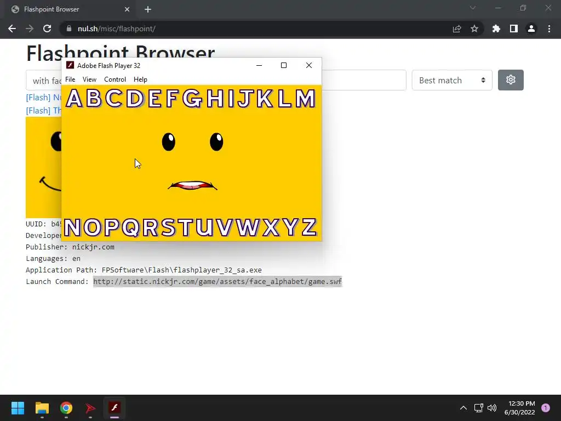Open the notification badge in tray
Image resolution: width=561 pixels, height=421 pixels.
(546, 408)
